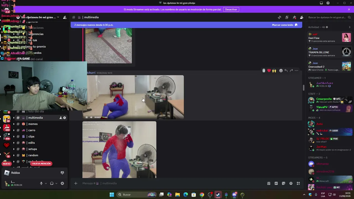This screenshot has width=354, height=199.
Task: Open YisusTV member profile
Action: [329, 108]
